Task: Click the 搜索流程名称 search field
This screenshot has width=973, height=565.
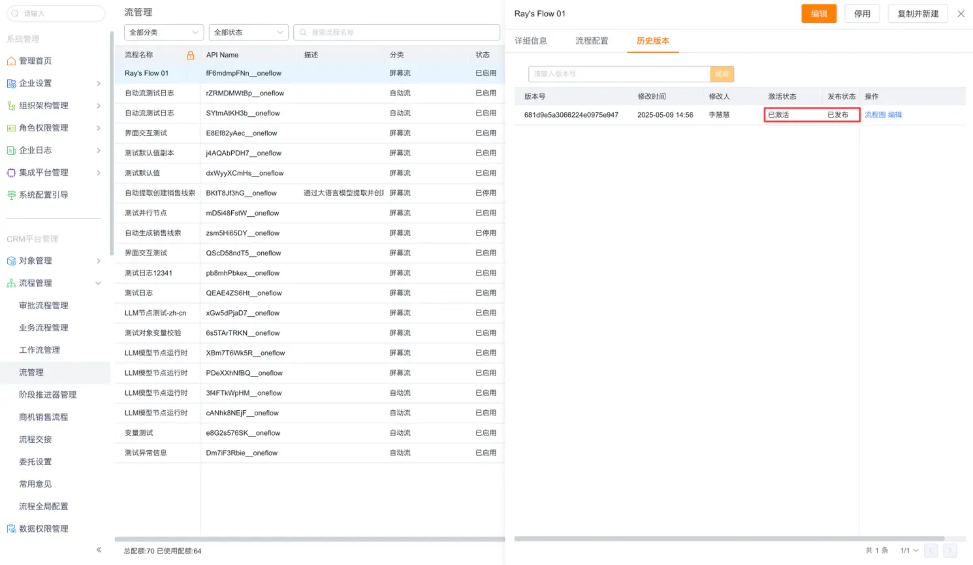Action: [402, 32]
